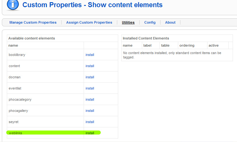Go to the About page
The height and width of the screenshot is (142, 237).
point(170,22)
